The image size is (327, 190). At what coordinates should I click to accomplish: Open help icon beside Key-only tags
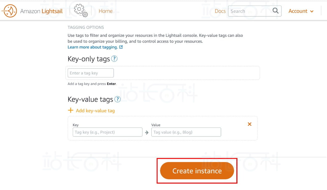tap(114, 59)
